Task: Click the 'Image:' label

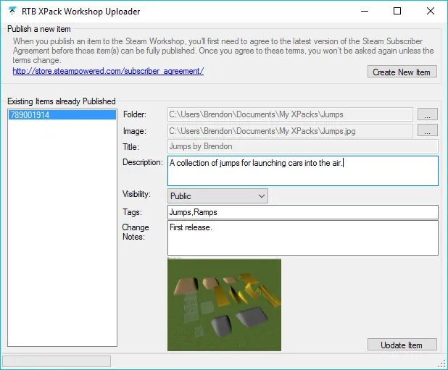Action: (x=135, y=131)
